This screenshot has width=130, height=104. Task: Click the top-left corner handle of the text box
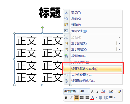[x=14, y=33]
